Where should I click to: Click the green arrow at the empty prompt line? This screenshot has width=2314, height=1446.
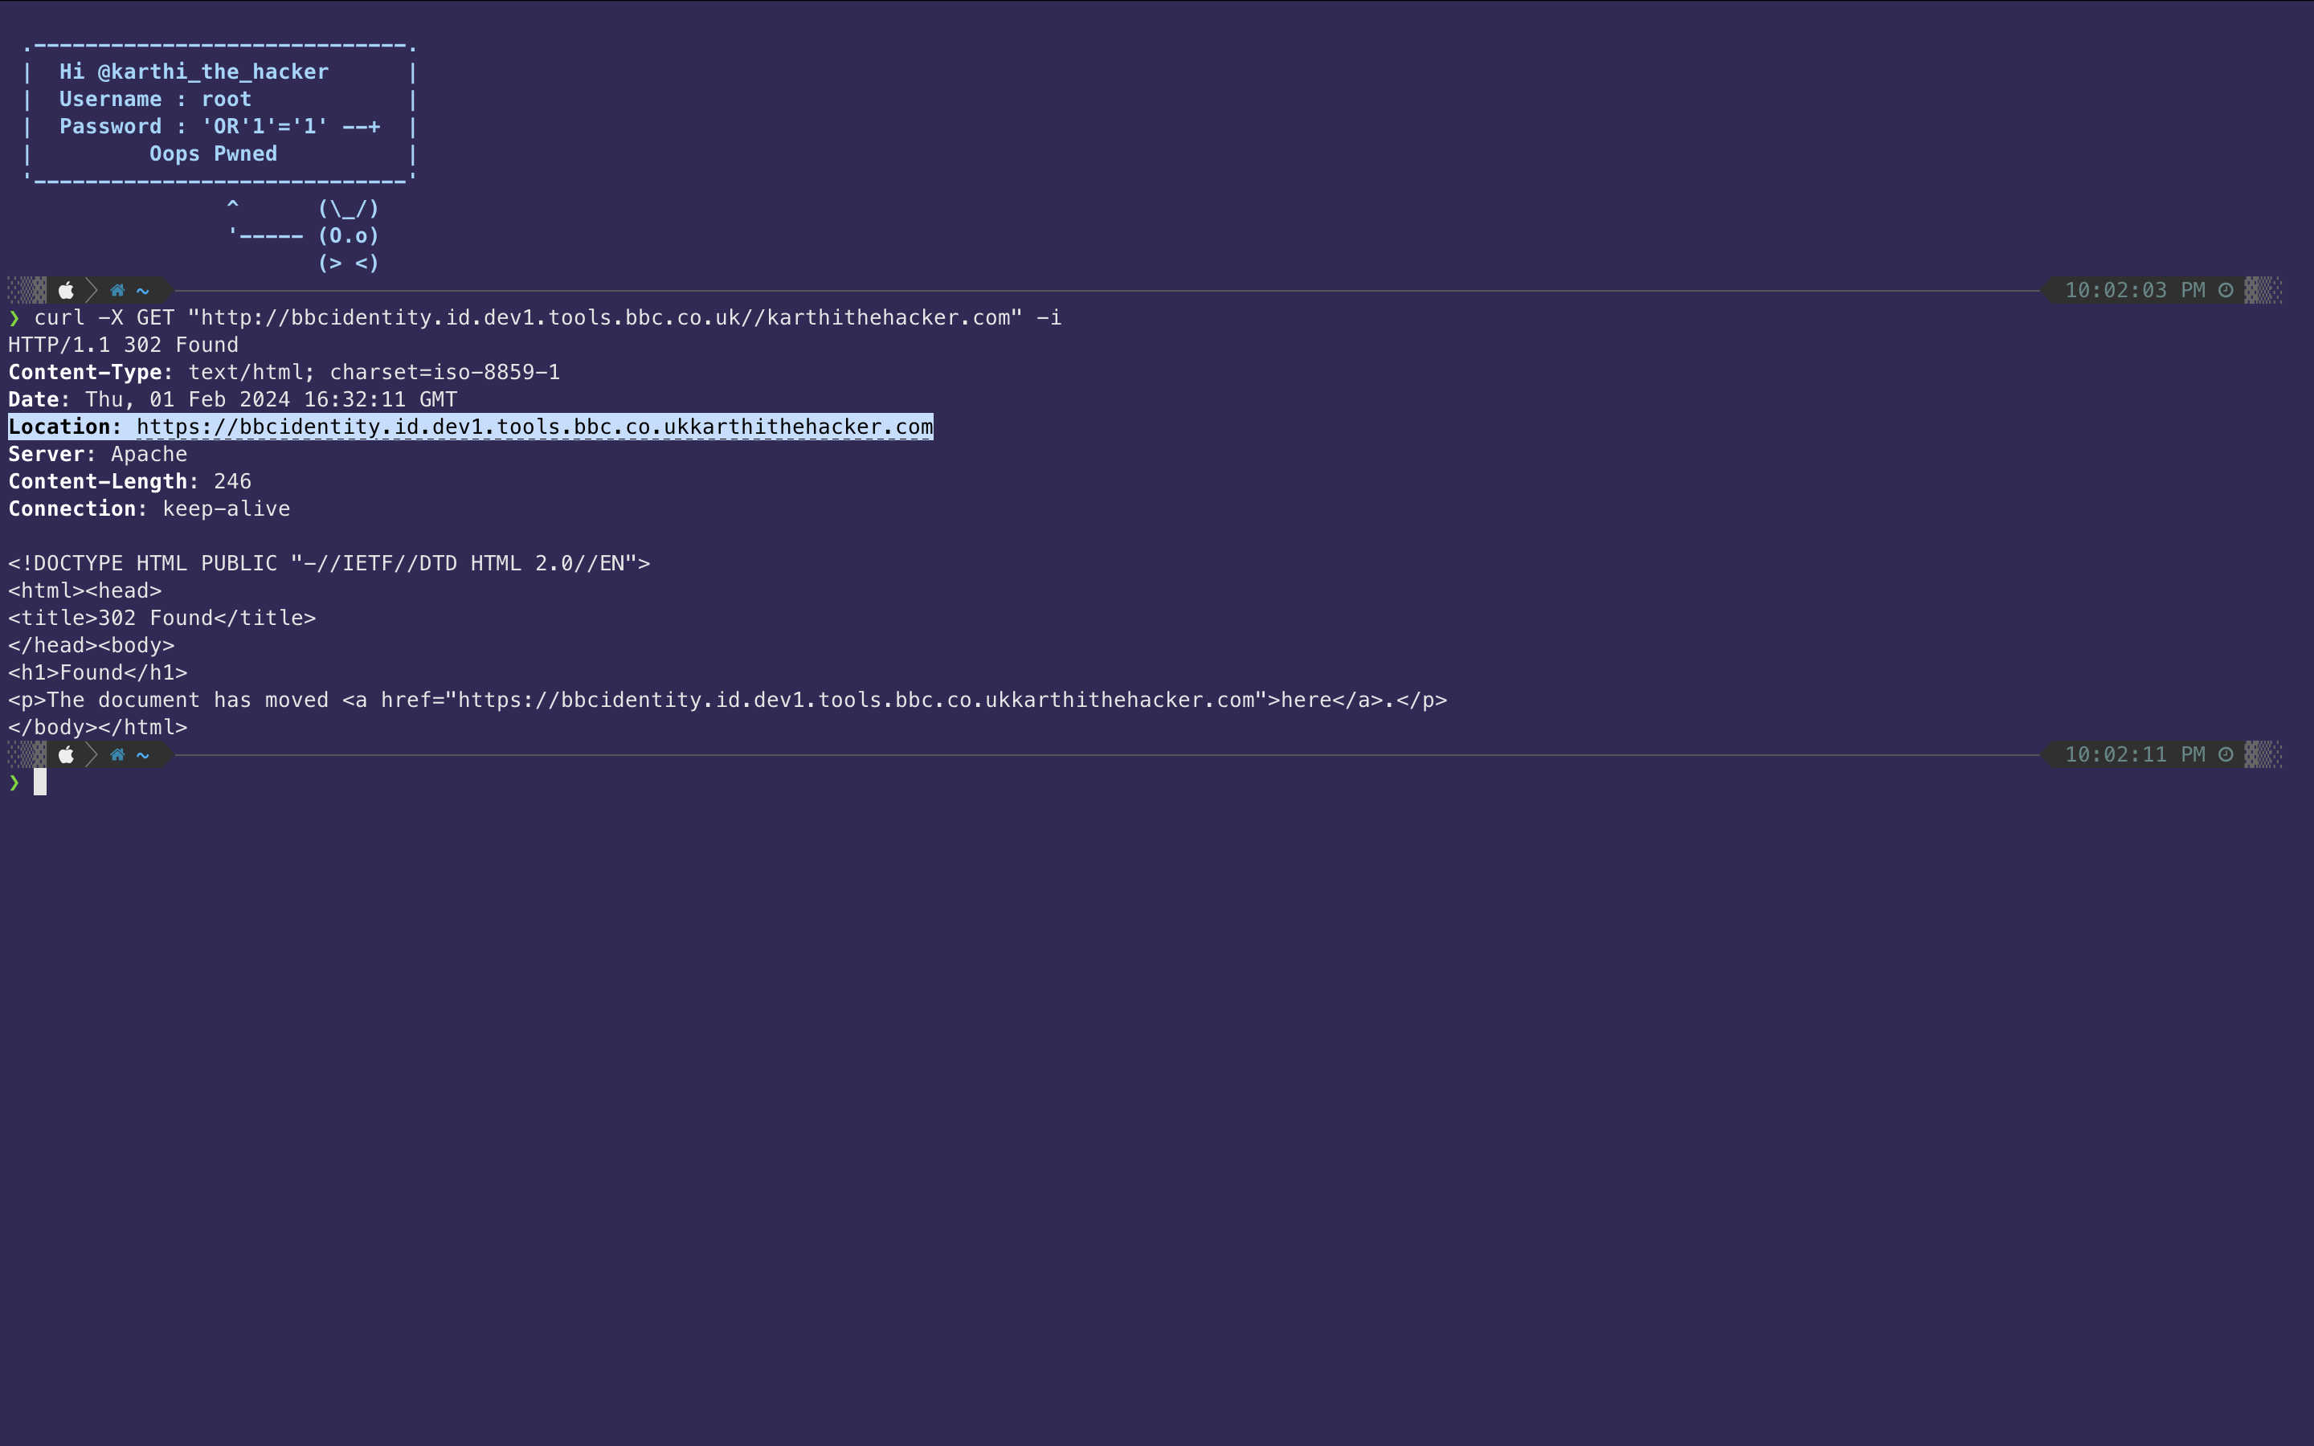14,782
